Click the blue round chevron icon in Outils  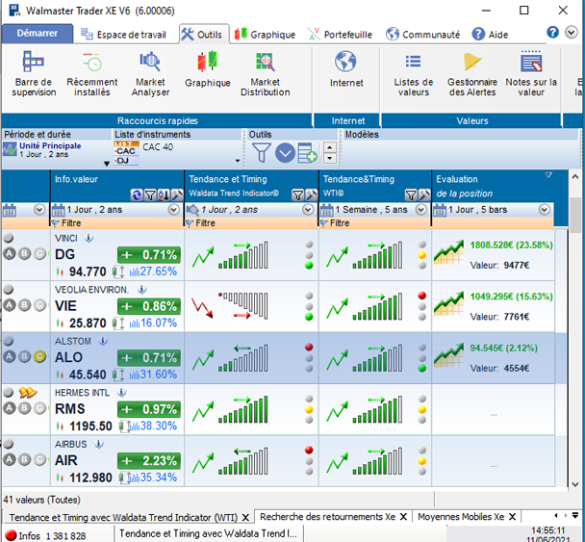click(x=285, y=153)
